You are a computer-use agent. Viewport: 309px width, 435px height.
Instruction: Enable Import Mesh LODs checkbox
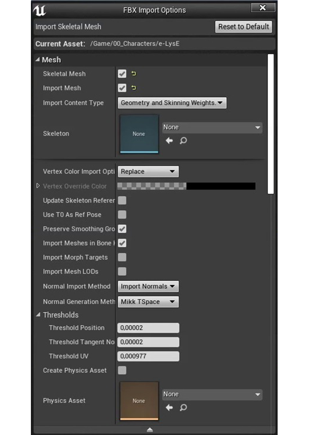(x=122, y=271)
